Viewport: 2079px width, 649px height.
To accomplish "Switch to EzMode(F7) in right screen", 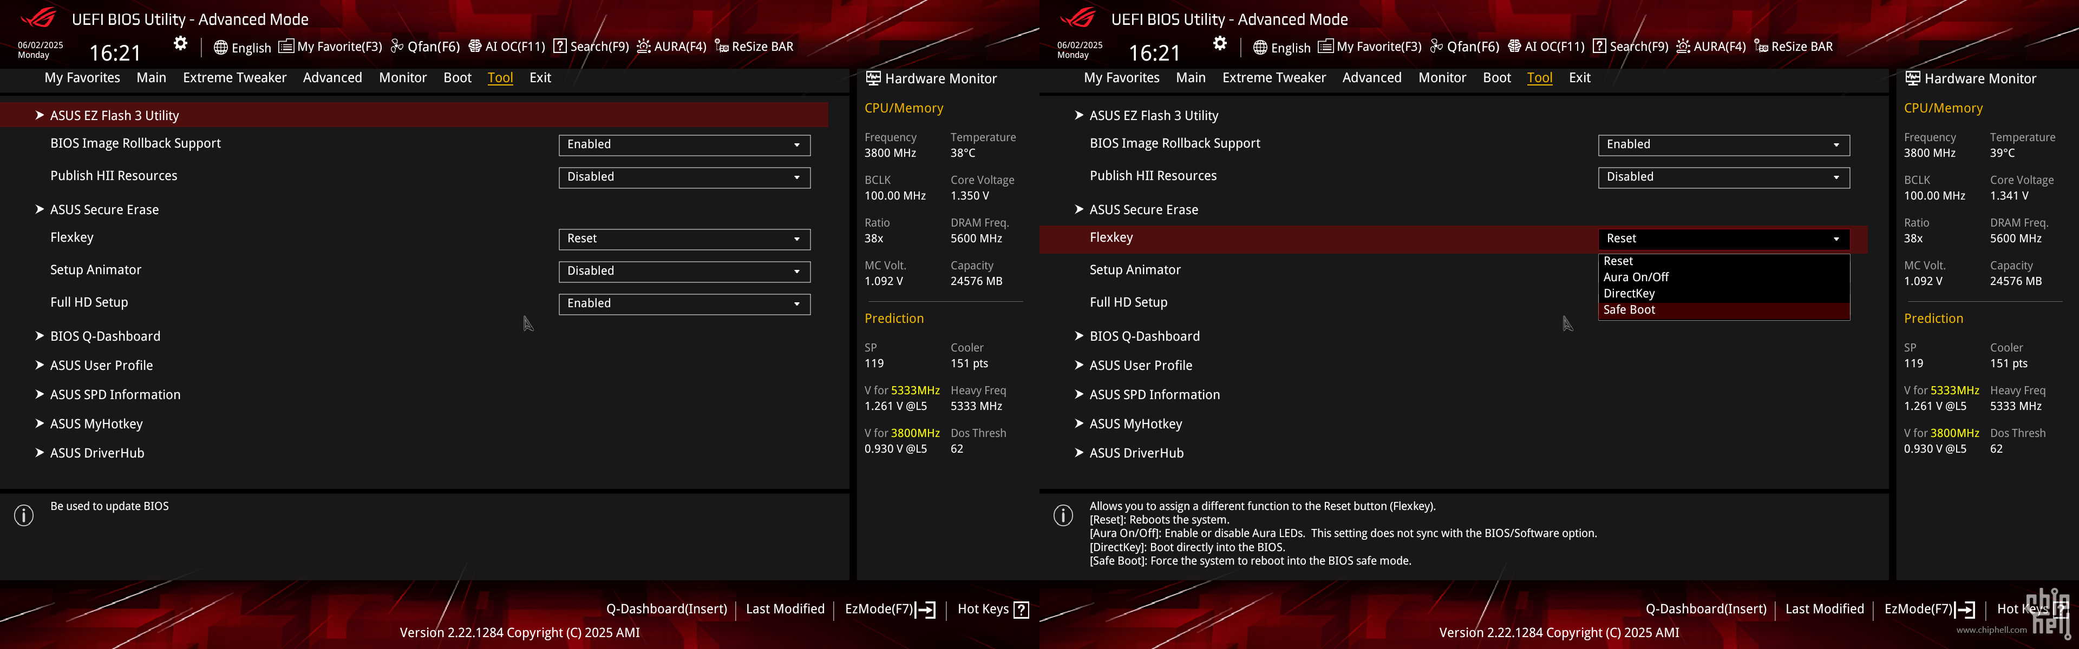I will (x=1930, y=610).
